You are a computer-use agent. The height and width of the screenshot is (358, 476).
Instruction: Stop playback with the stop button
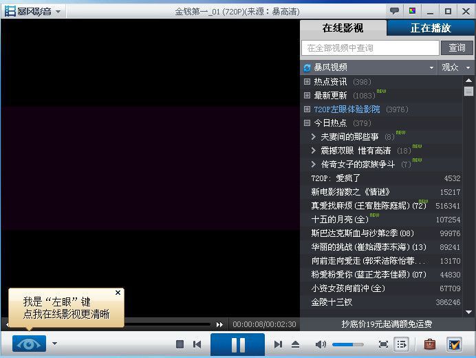[180, 344]
